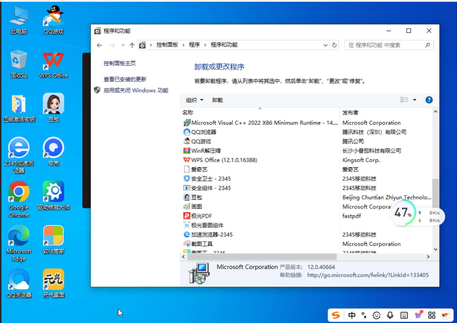Open the input toolbox grid icon
This screenshot has width=457, height=323.
[432, 315]
